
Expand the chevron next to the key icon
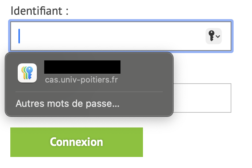[218, 36]
